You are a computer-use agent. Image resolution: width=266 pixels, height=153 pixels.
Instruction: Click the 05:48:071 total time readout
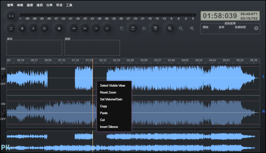[x=249, y=14]
